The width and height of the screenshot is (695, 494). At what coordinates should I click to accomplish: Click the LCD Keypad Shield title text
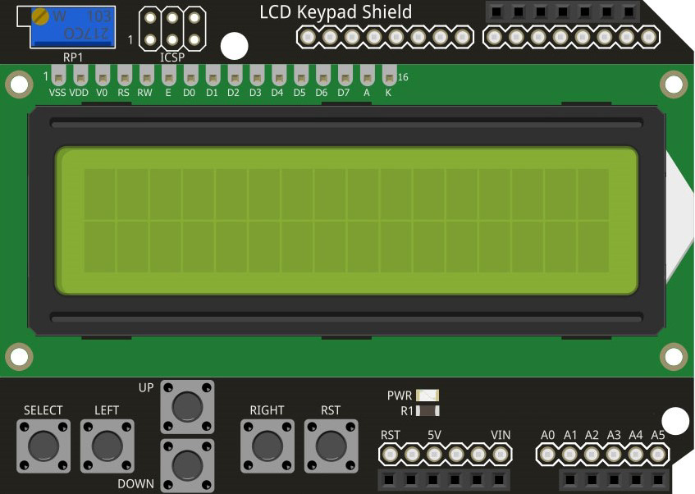(336, 11)
